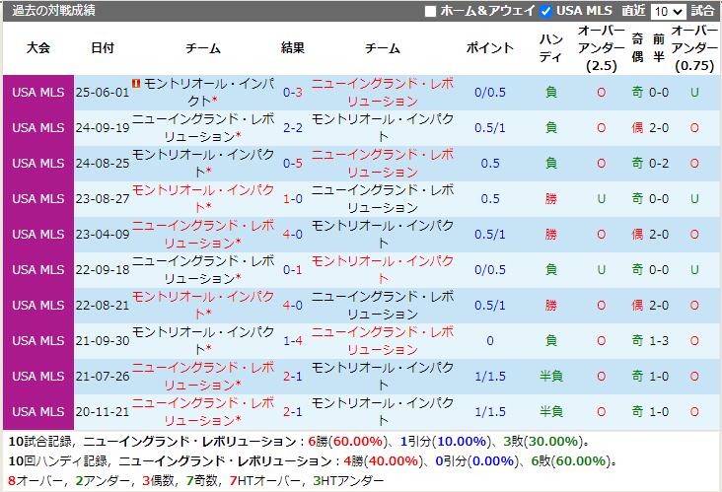This screenshot has width=722, height=492.
Task: Click date 24-08-25
Action: click(103, 164)
